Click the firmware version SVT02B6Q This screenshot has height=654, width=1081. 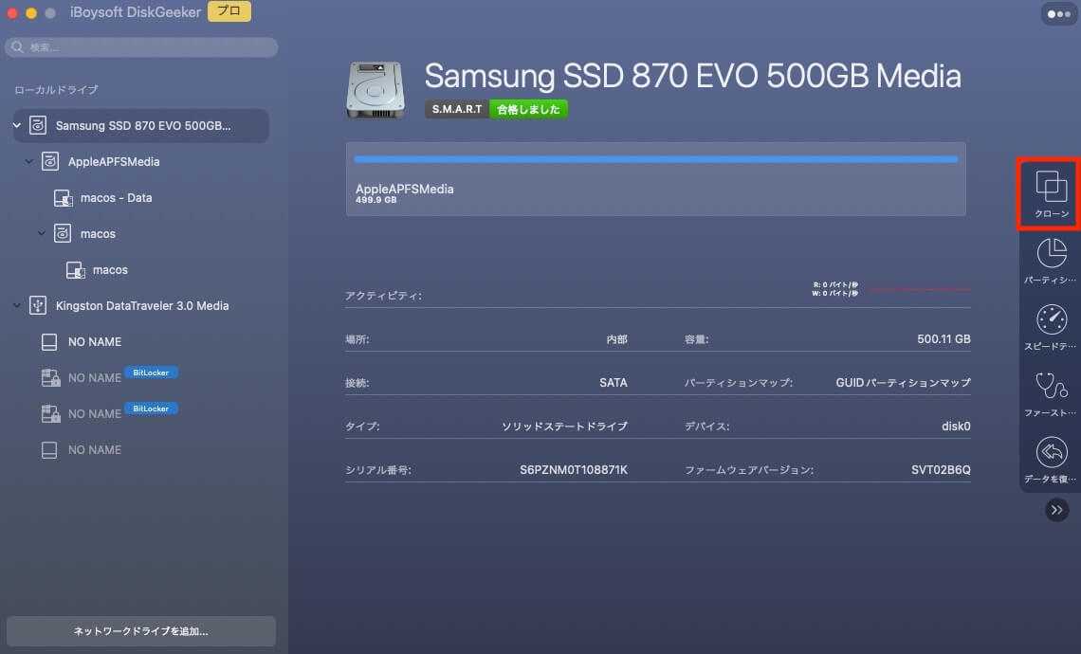pyautogui.click(x=941, y=469)
